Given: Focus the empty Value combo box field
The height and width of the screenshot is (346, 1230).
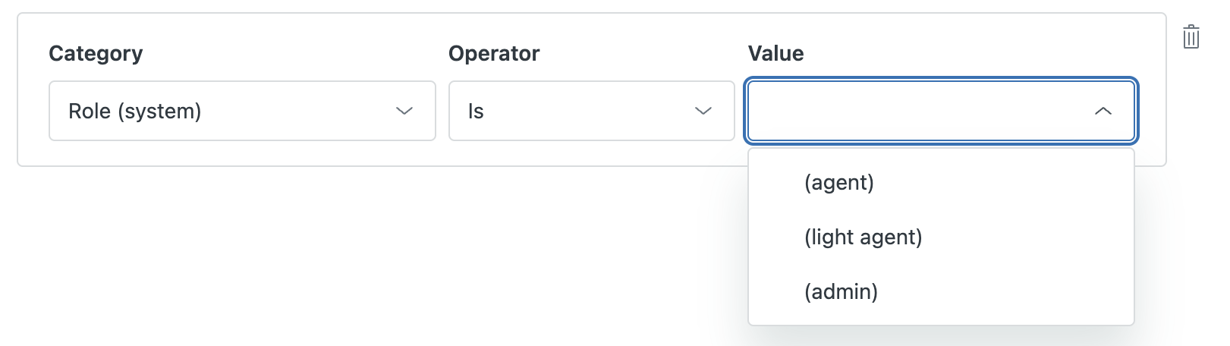Looking at the screenshot, I should click(x=941, y=111).
